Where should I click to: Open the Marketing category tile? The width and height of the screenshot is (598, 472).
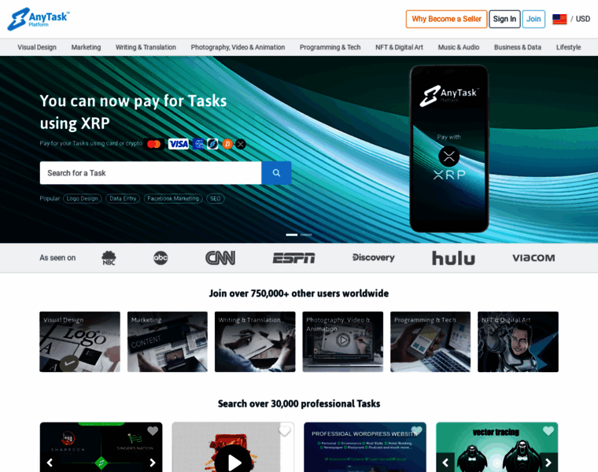168,341
